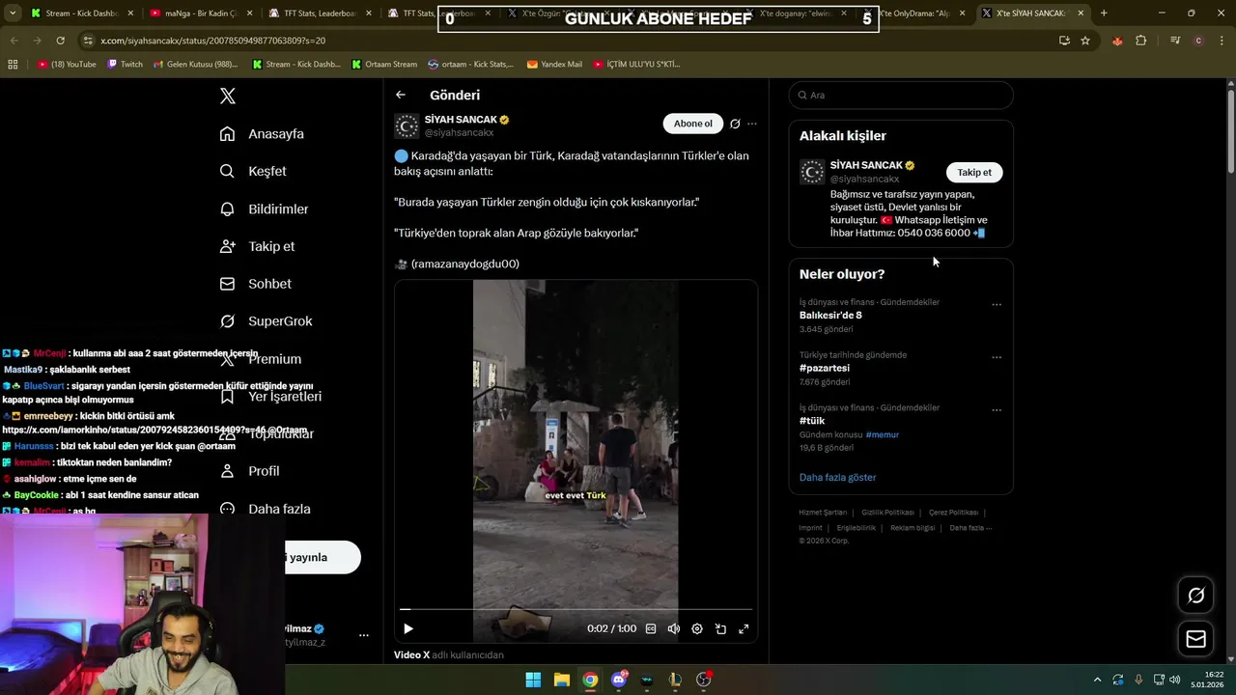
Task: Open the #tüik trending topic
Action: (812, 421)
